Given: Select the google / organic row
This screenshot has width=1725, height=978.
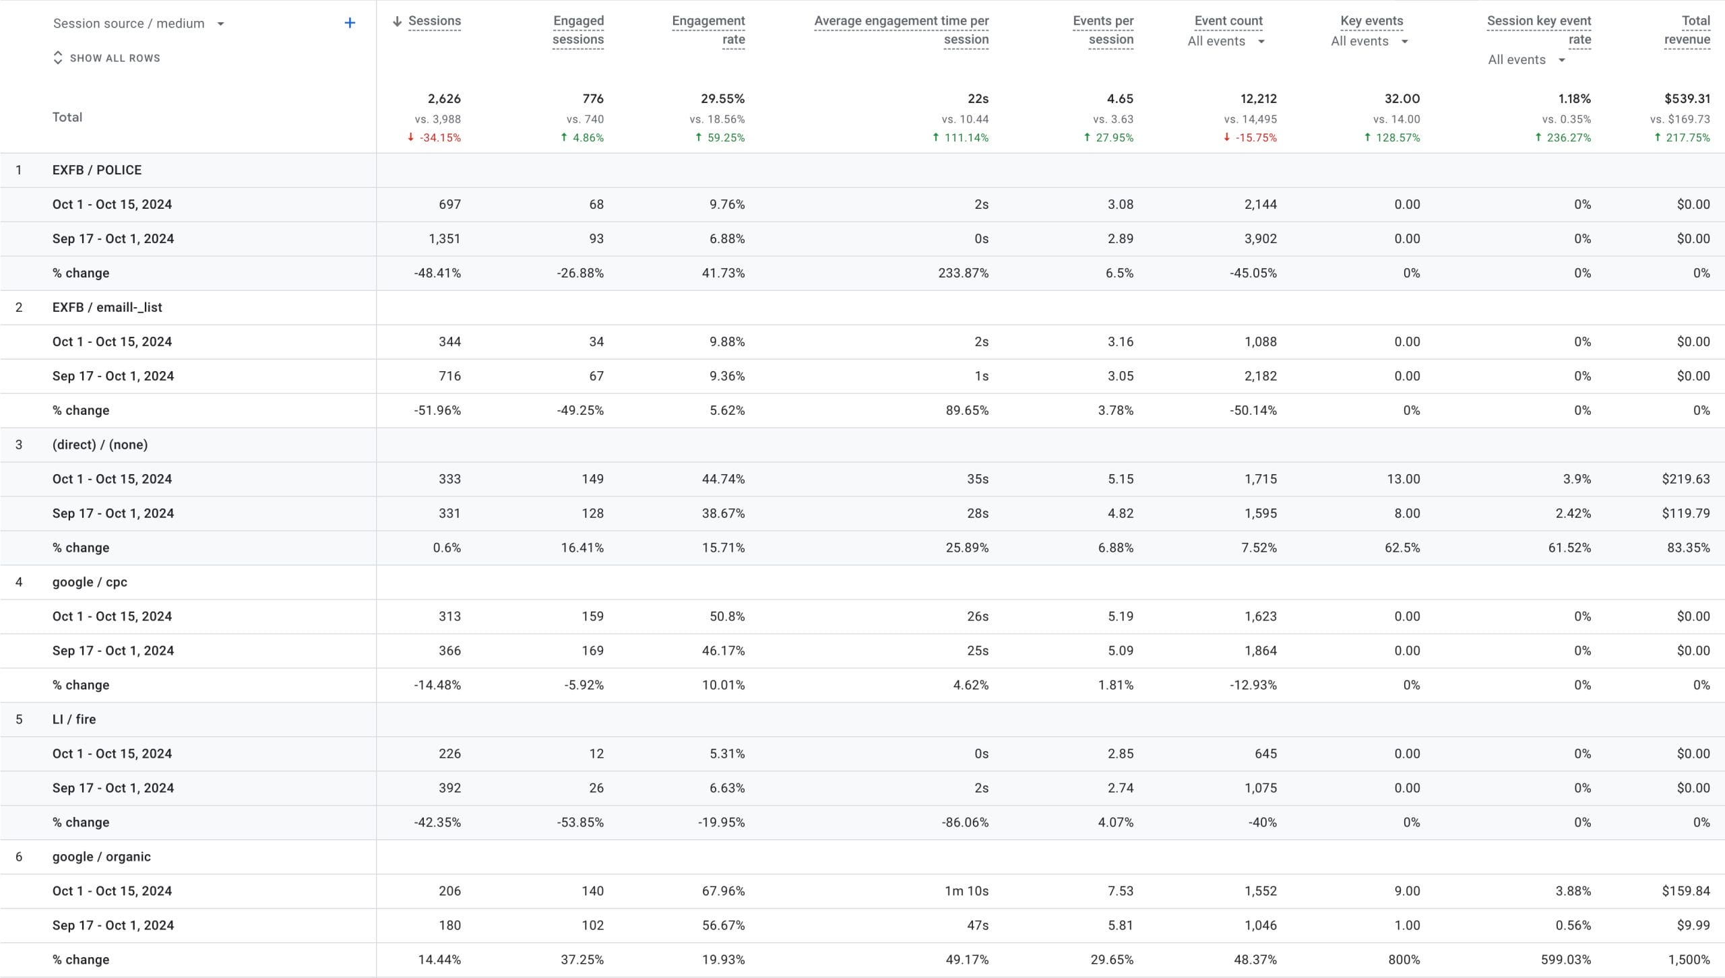Looking at the screenshot, I should coord(101,857).
